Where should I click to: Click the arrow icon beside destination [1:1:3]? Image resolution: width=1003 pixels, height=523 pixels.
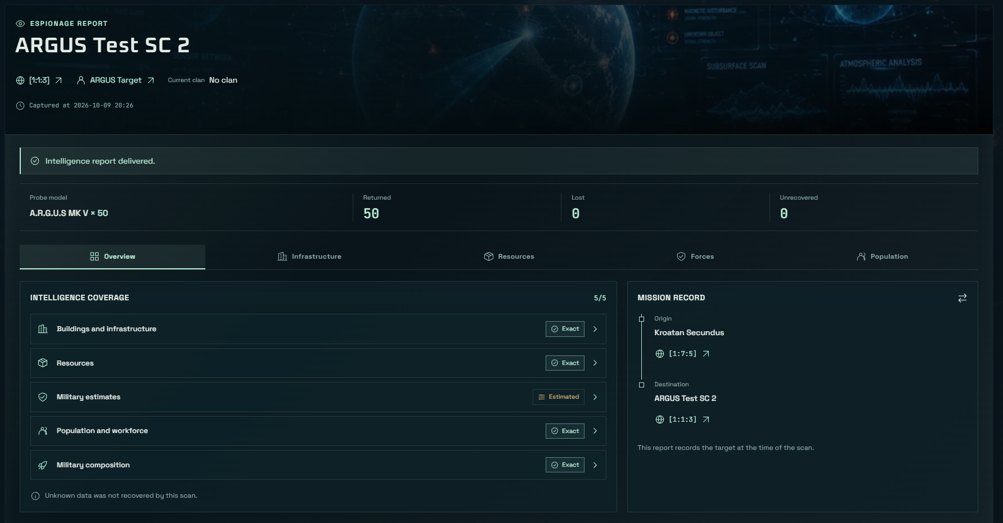(706, 420)
